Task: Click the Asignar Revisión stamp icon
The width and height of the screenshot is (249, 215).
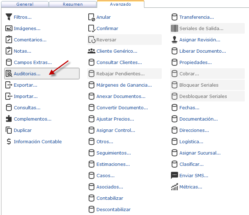Action: point(175,40)
